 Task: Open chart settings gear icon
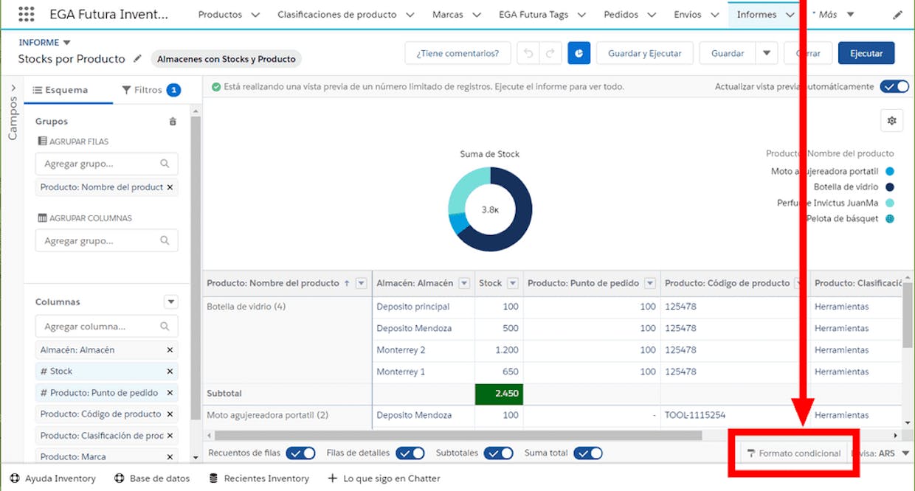(891, 121)
